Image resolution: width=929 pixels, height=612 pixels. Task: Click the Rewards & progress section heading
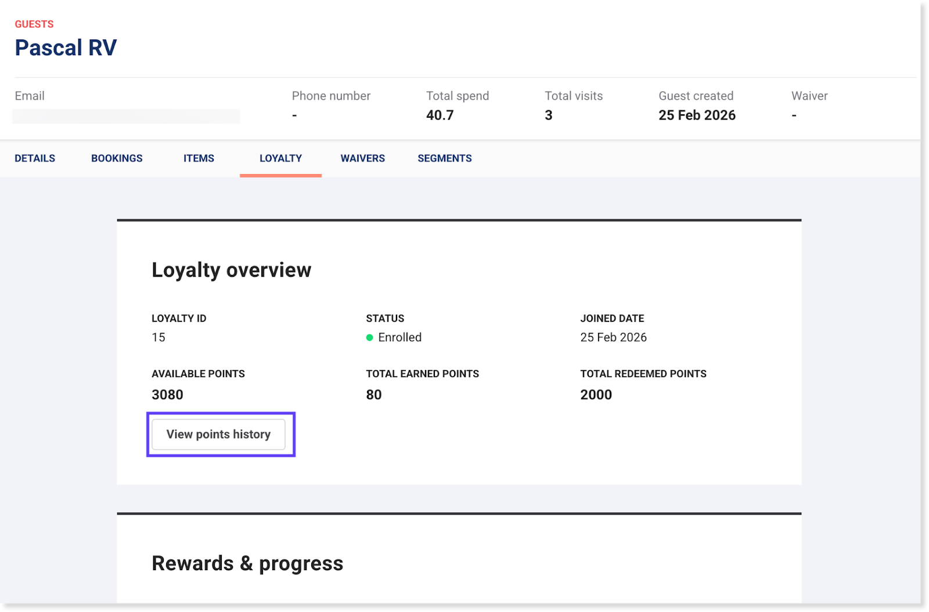coord(247,563)
